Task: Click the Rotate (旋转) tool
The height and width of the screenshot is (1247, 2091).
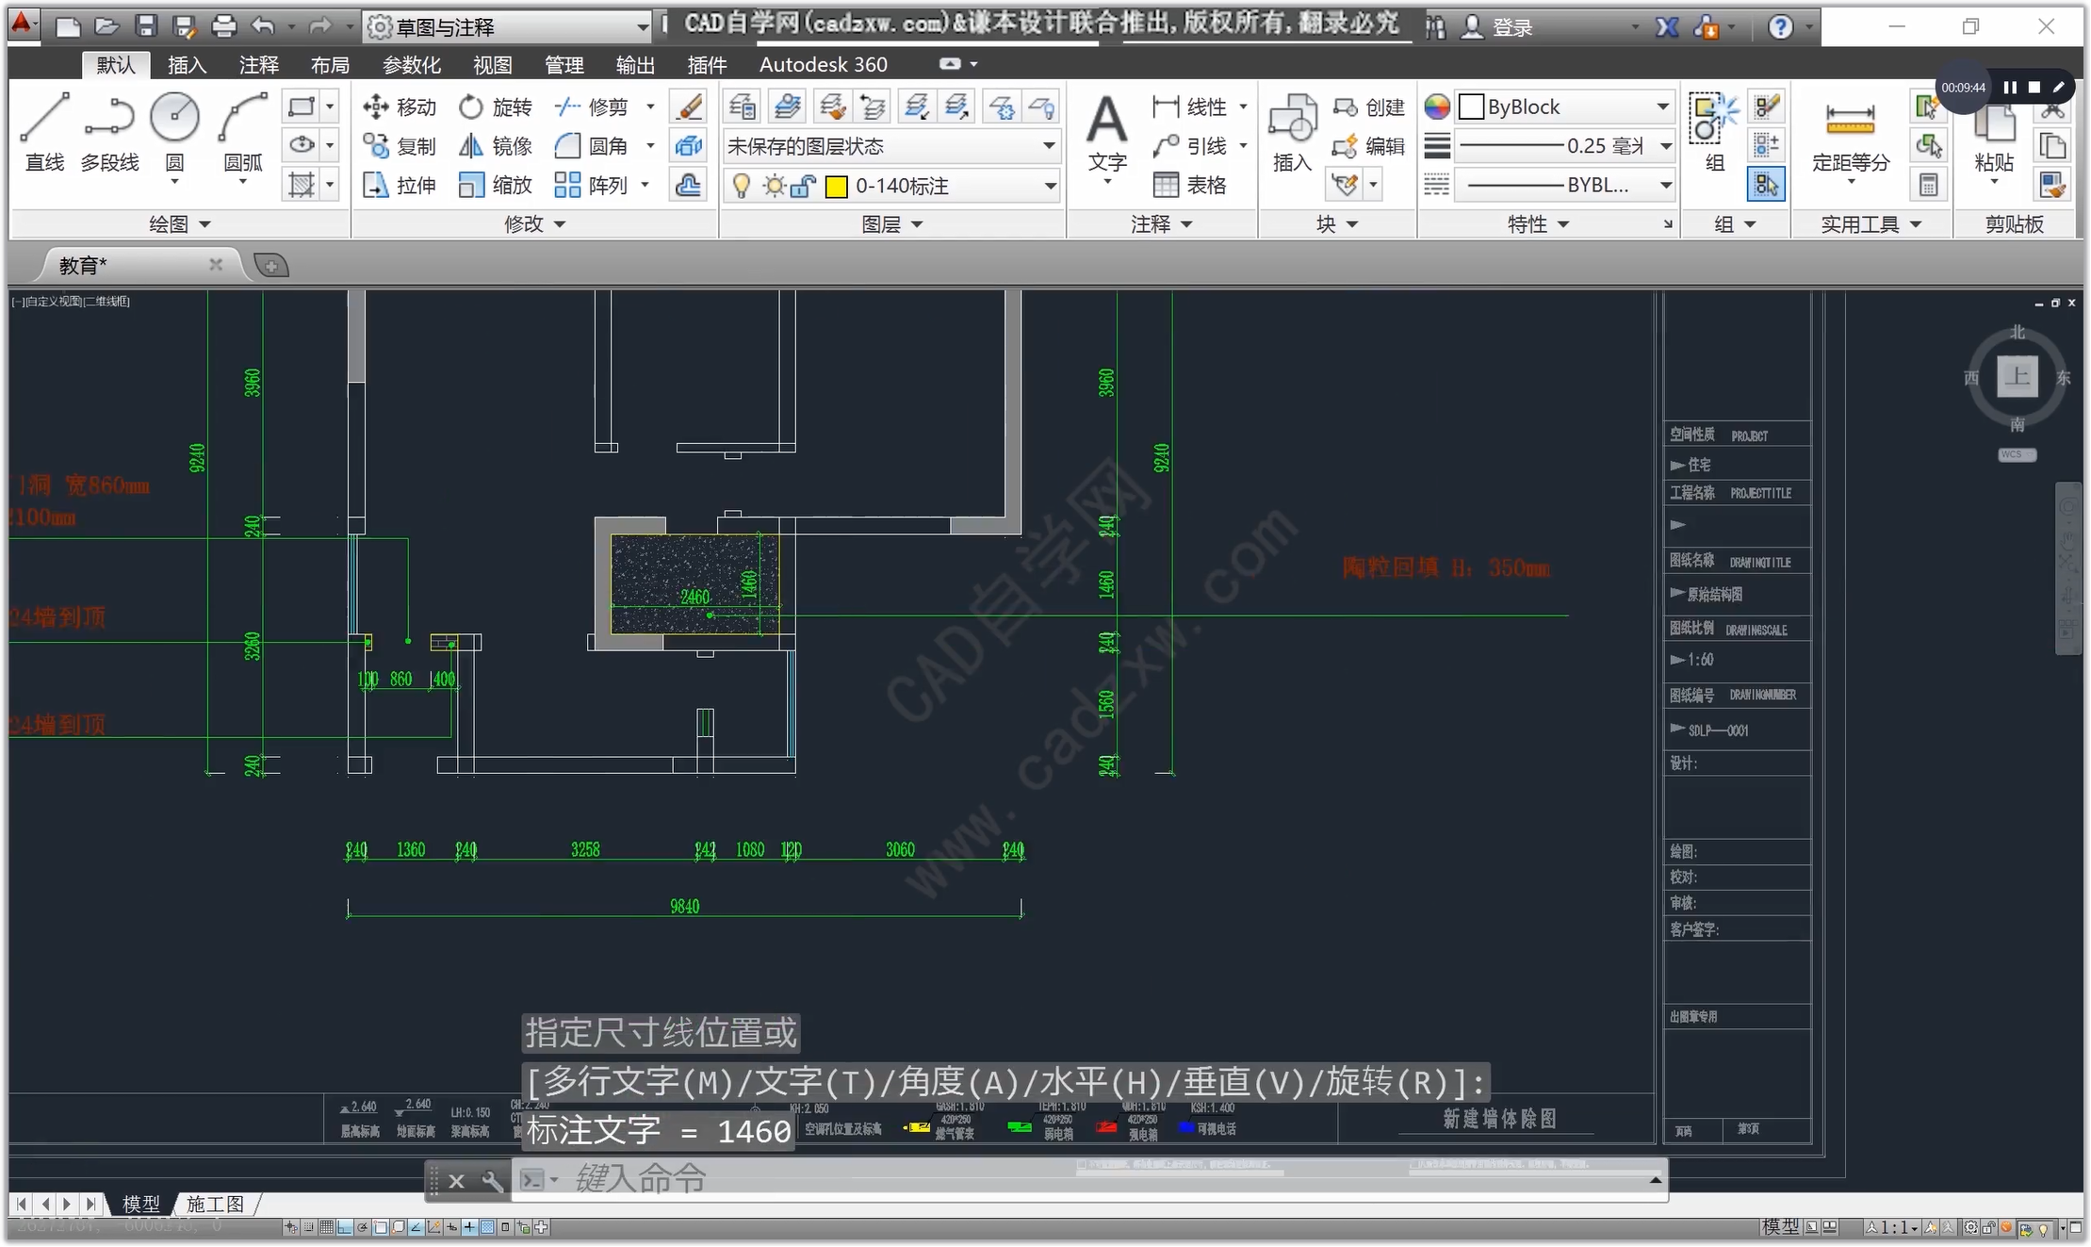Action: pyautogui.click(x=496, y=107)
